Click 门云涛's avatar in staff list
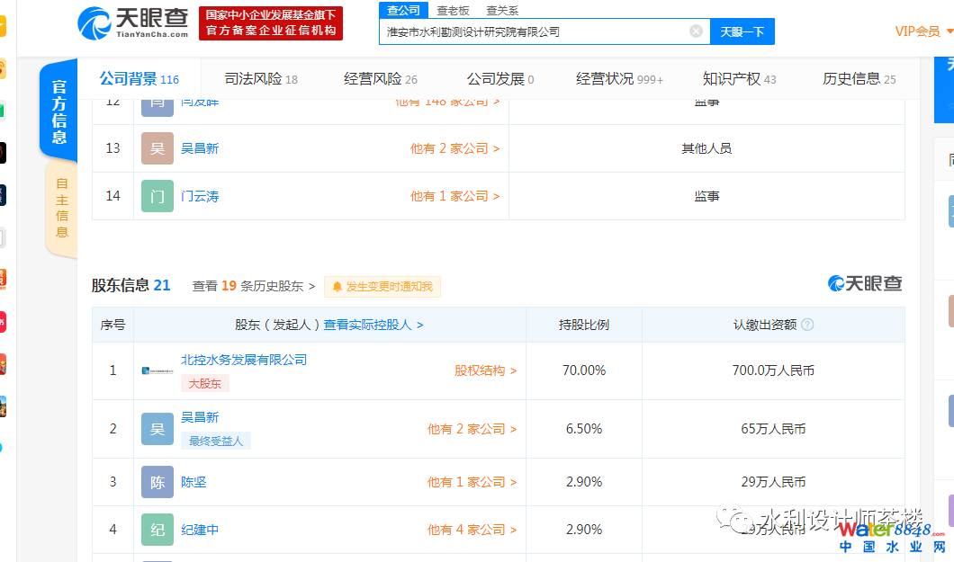This screenshot has width=954, height=562. click(157, 196)
